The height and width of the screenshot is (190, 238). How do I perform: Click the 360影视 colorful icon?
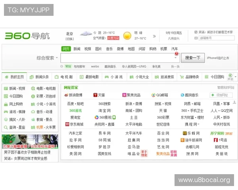tap(96, 118)
